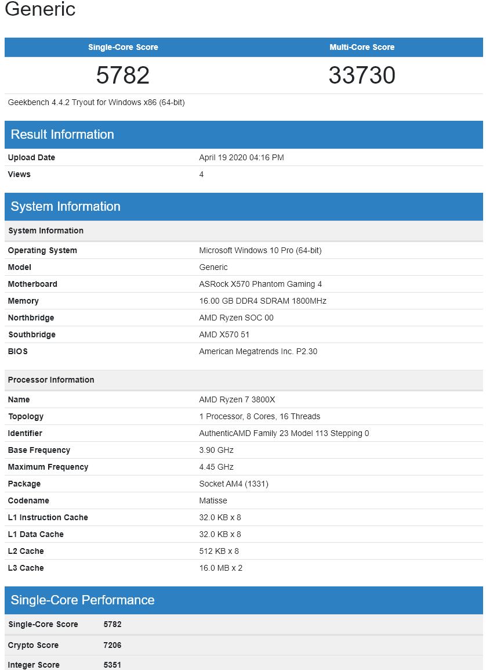Image resolution: width=486 pixels, height=670 pixels.
Task: Select the Crypto Score value 7206
Action: (x=113, y=645)
